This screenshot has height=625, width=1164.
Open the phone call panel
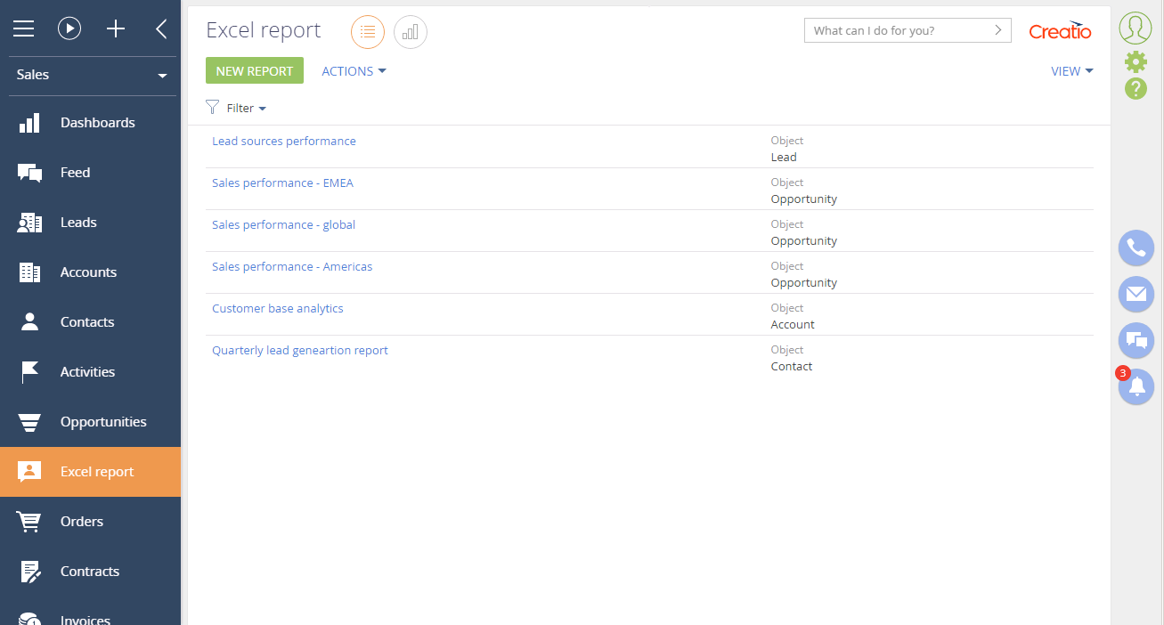[1136, 248]
